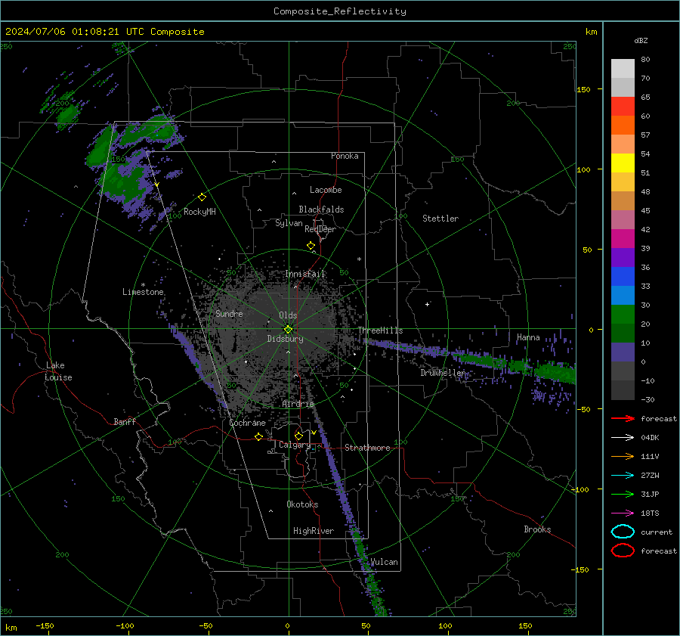Pick the bright green 20-30 dBZ swatch

[623, 315]
